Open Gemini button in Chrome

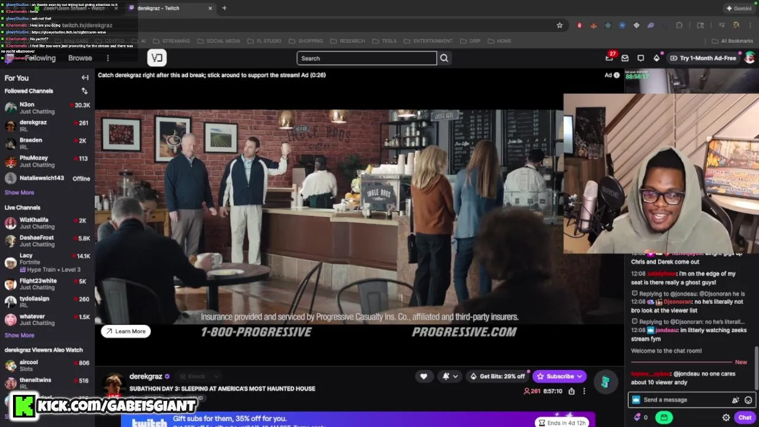tap(739, 8)
